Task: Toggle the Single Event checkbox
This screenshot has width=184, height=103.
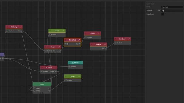Action: pos(162,14)
